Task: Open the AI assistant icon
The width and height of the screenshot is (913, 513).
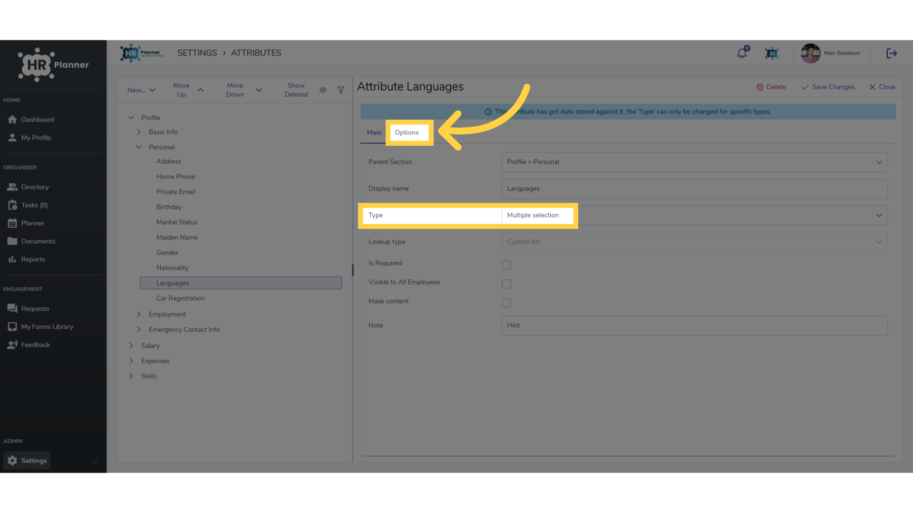Action: coord(772,53)
